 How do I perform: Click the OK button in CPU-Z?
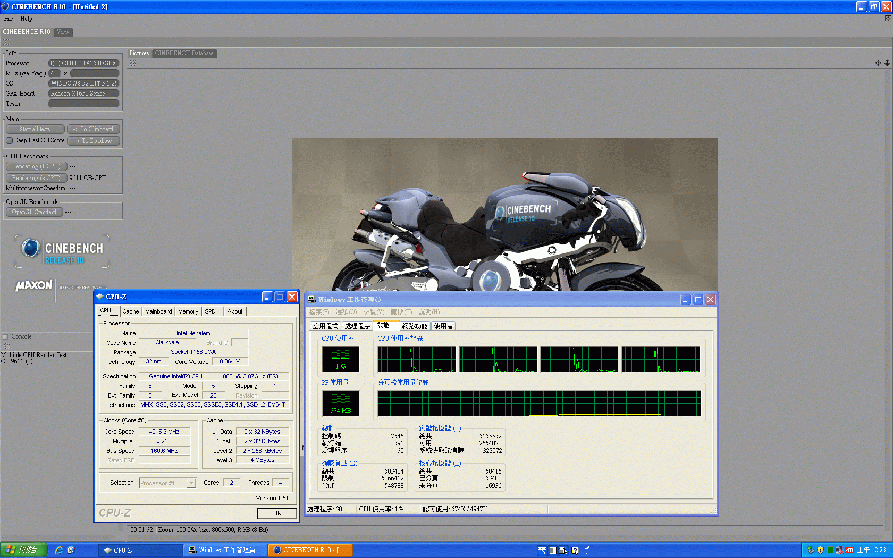click(x=277, y=513)
